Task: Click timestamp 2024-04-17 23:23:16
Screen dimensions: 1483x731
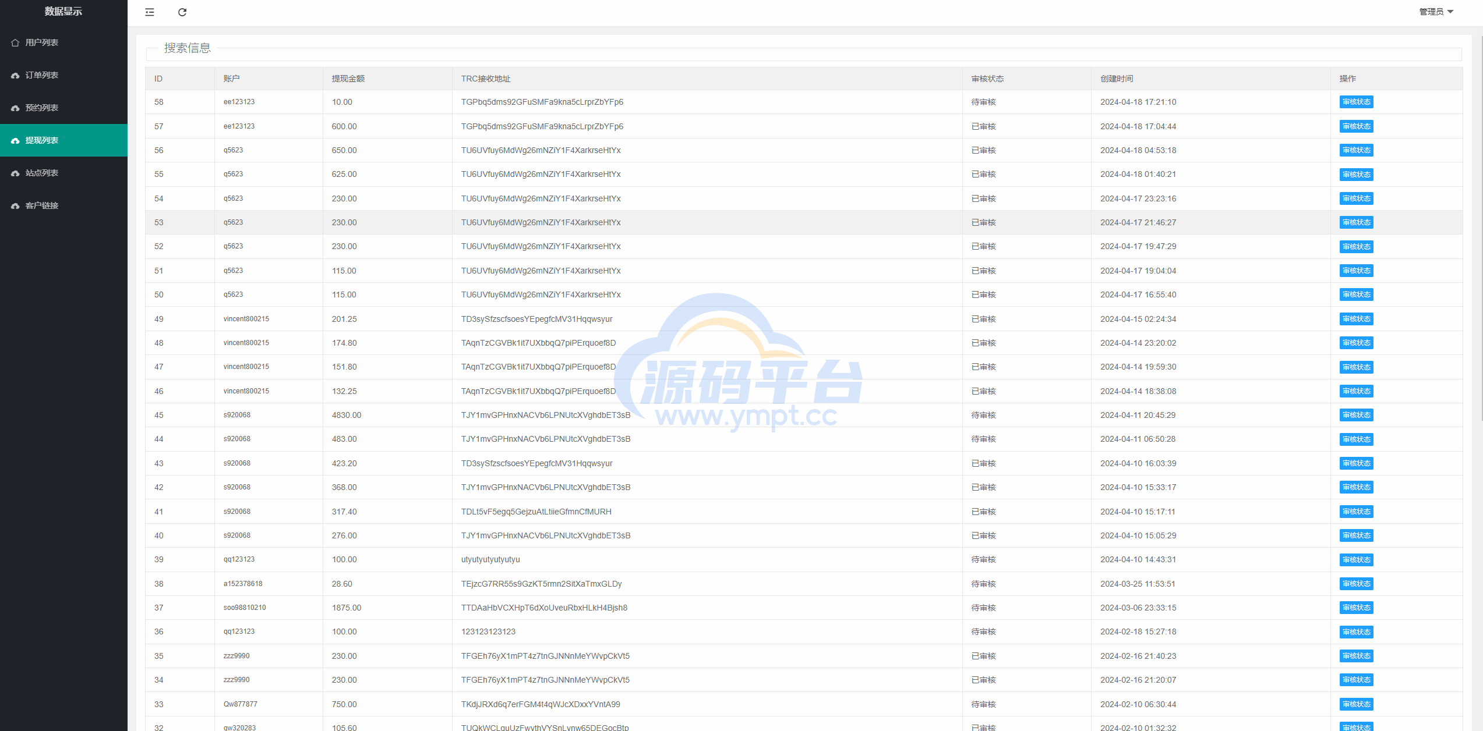Action: (1138, 198)
